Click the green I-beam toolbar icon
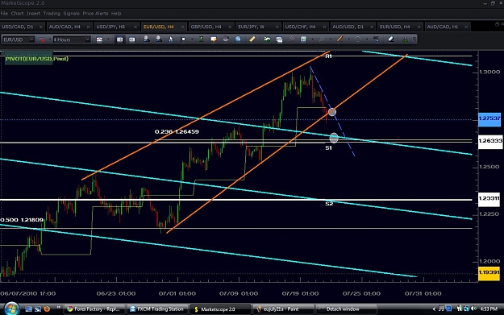 coord(202,39)
